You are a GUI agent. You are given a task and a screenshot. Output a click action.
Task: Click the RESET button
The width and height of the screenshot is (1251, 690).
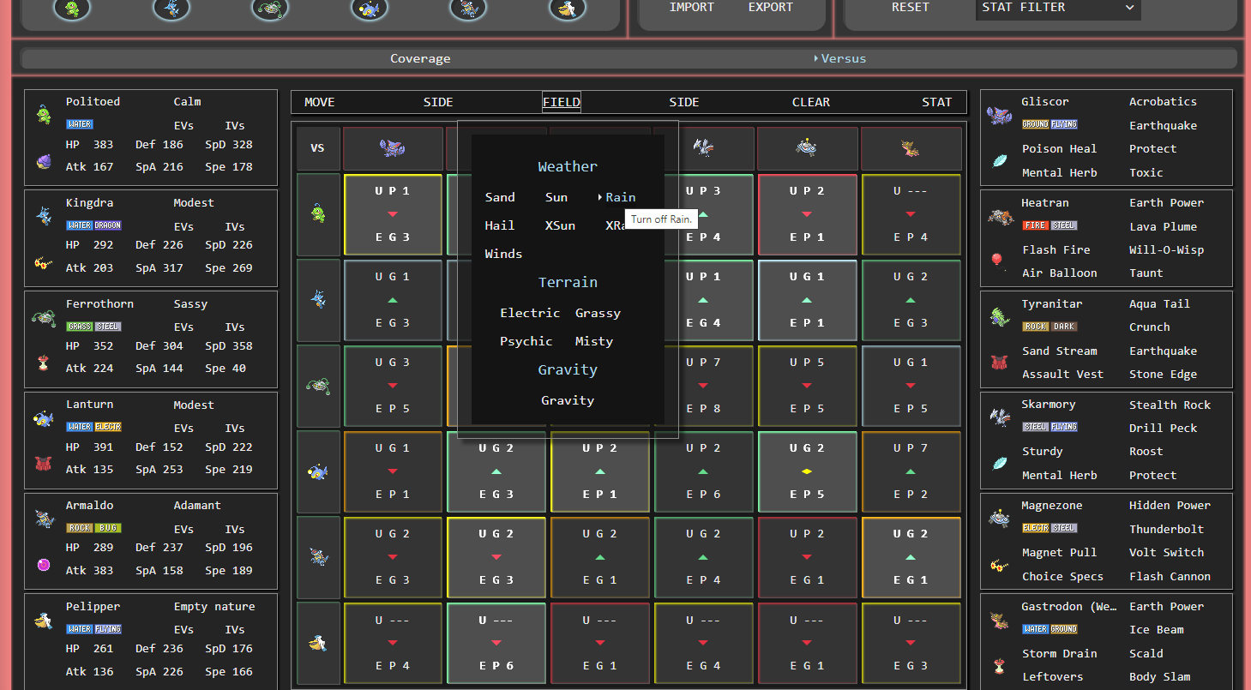point(911,7)
